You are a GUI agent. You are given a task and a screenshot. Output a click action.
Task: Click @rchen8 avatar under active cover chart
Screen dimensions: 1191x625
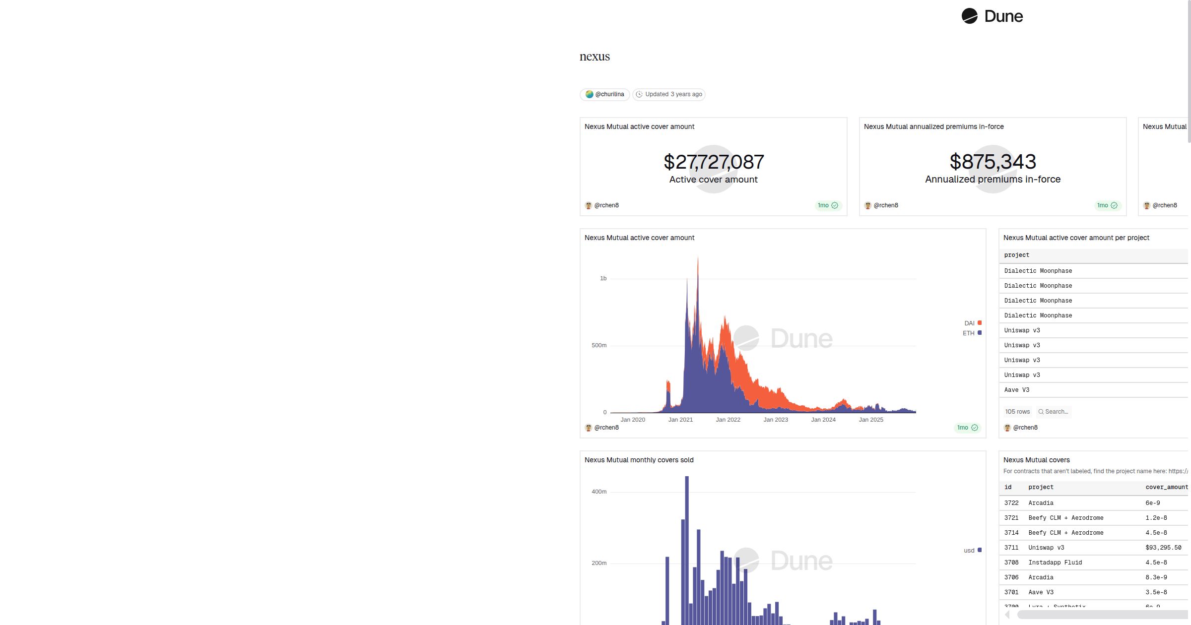[589, 428]
